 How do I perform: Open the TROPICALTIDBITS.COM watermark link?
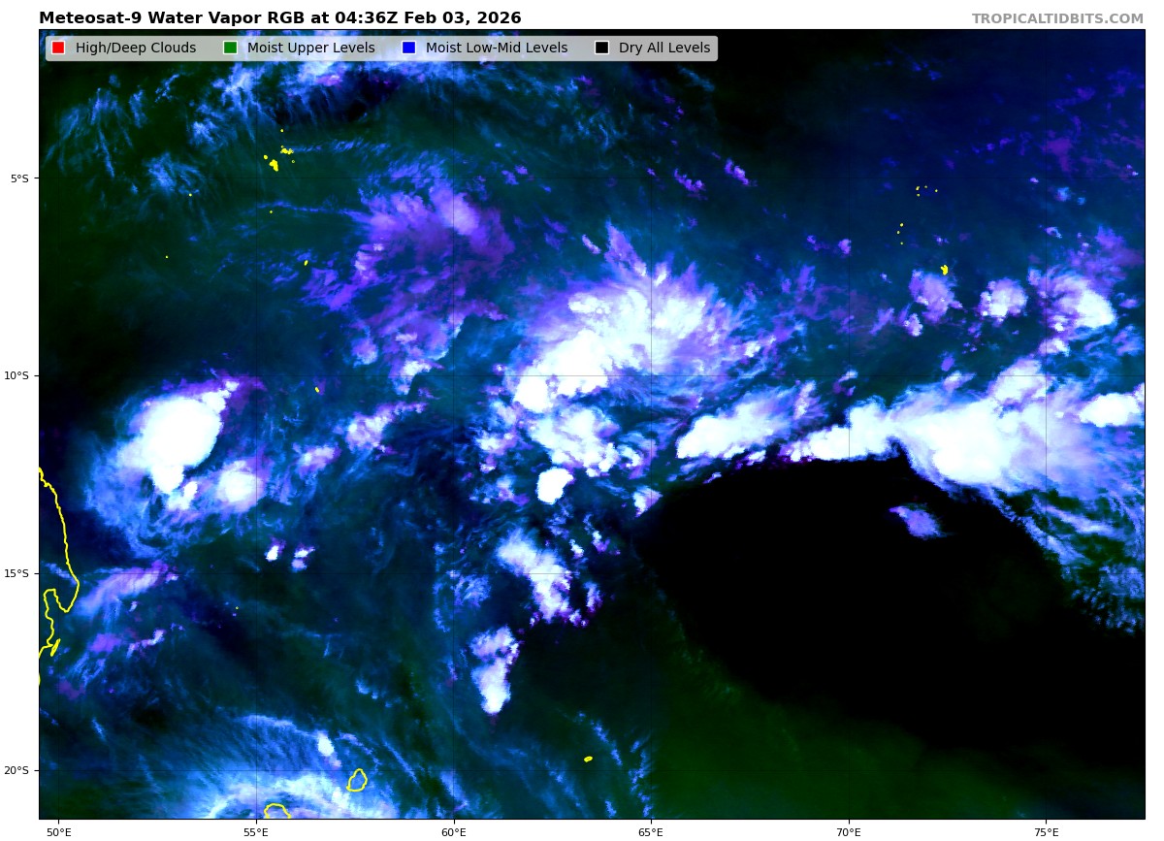point(1057,19)
